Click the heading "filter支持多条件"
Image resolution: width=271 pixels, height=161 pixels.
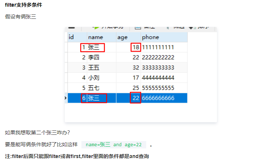23,5
